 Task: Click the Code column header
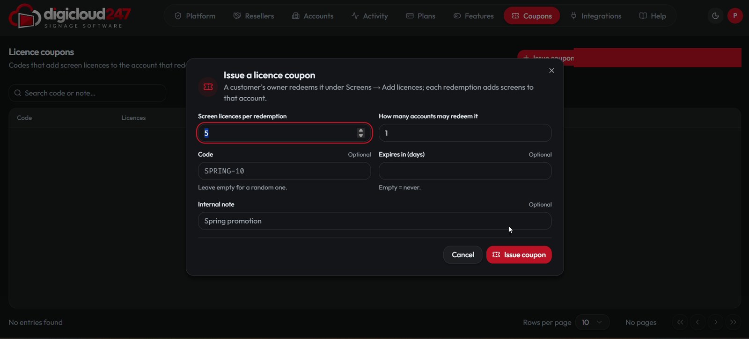point(24,118)
